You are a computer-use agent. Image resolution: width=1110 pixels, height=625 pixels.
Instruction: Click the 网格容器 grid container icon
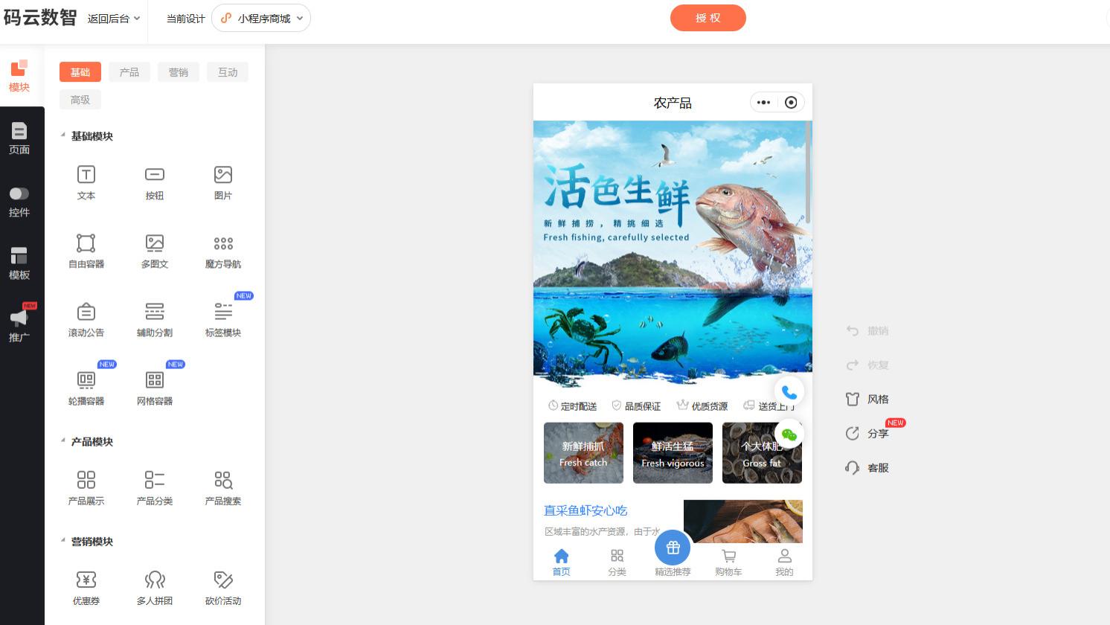click(155, 388)
